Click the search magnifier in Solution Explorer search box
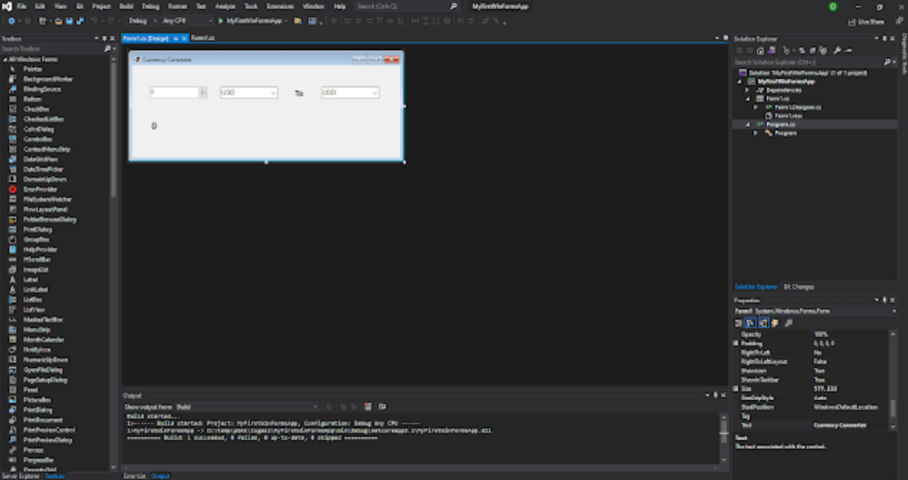This screenshot has width=908, height=480. point(886,62)
